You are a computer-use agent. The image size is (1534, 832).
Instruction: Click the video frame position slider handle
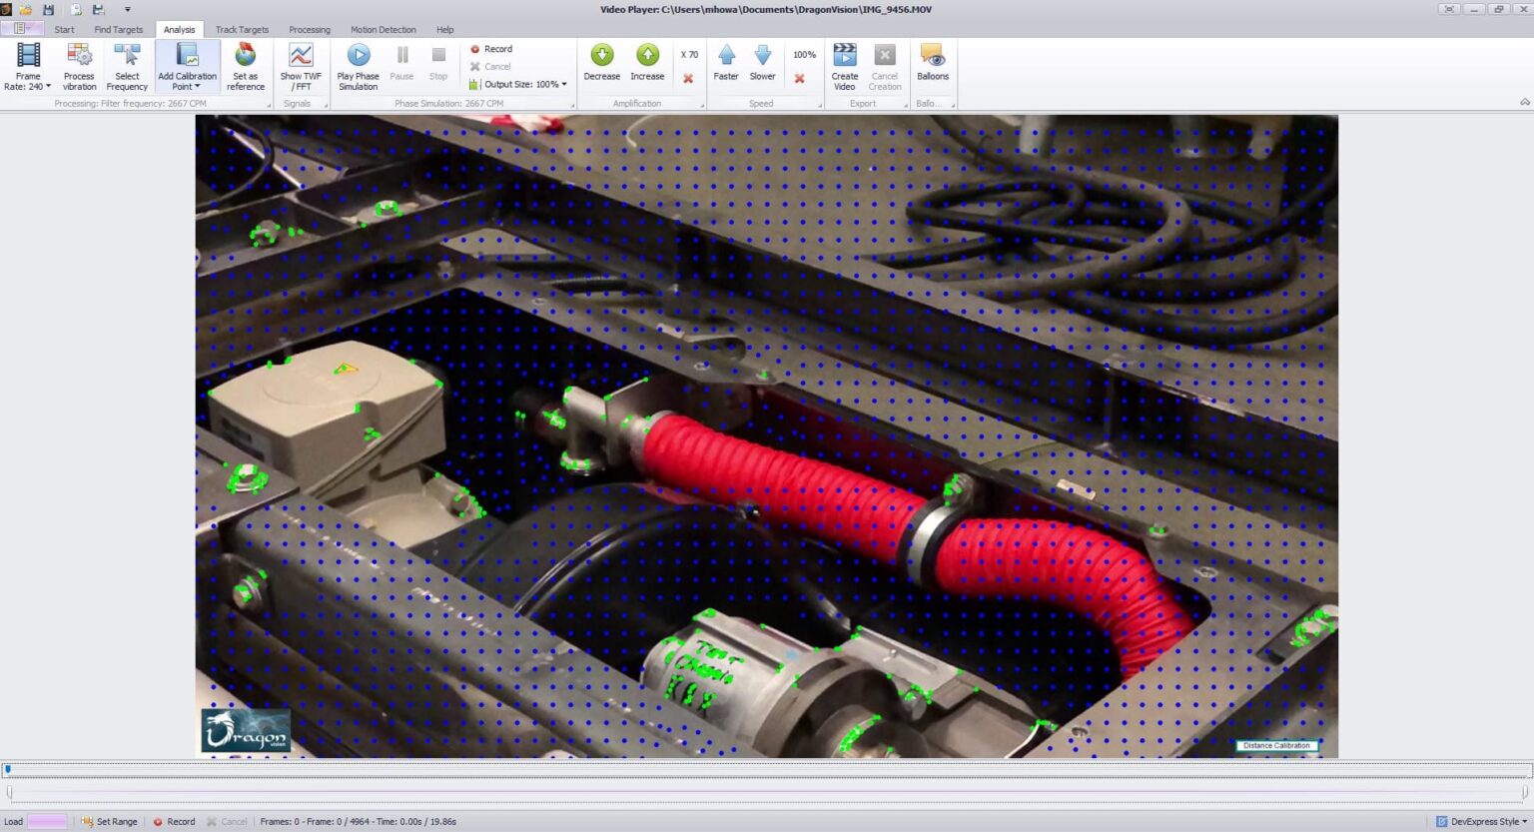coord(7,769)
